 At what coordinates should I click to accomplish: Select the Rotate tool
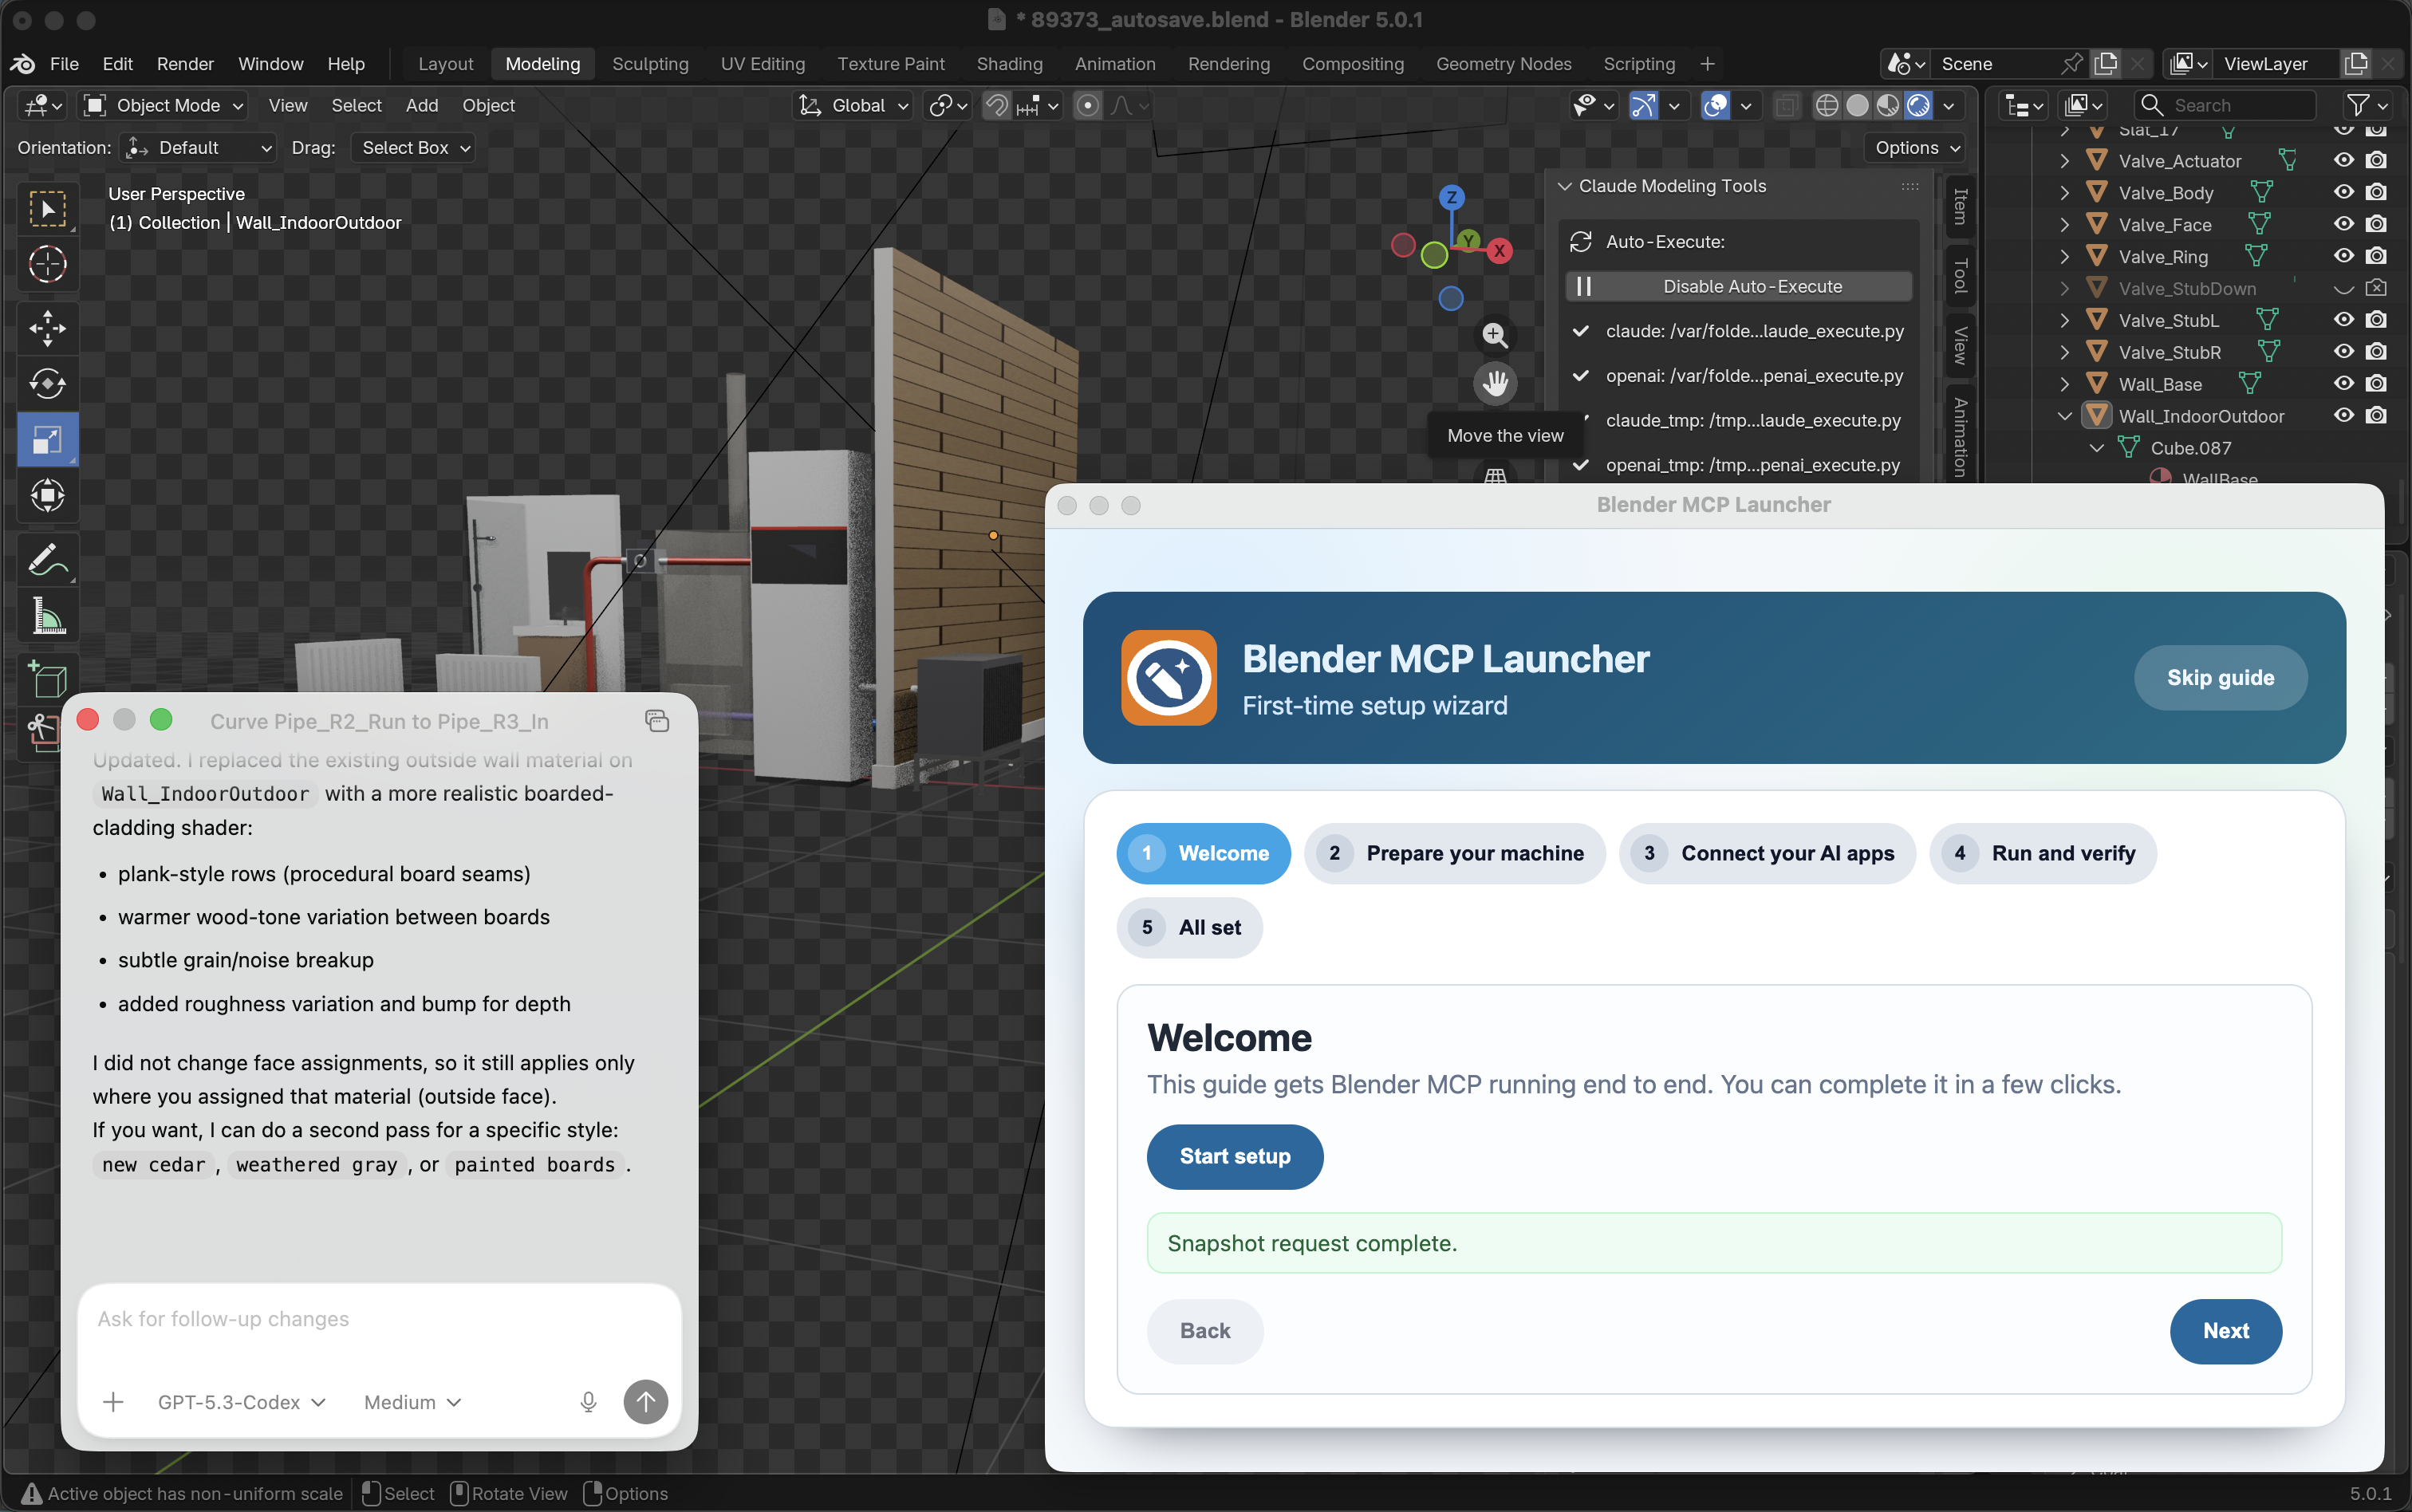pyautogui.click(x=47, y=384)
